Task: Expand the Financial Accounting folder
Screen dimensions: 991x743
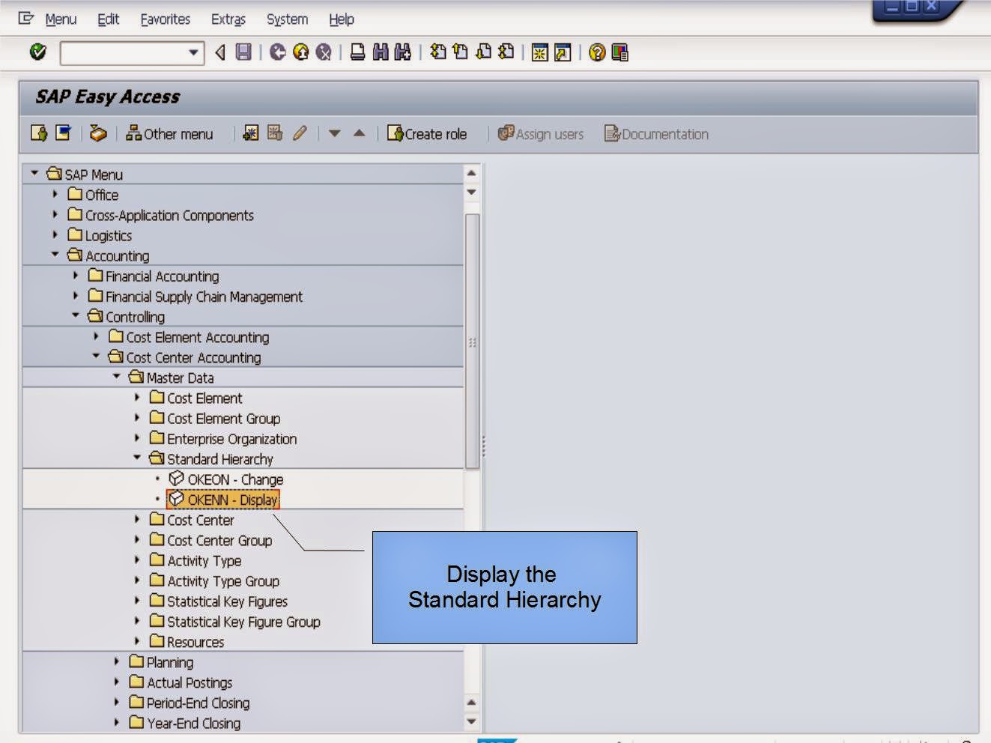Action: [75, 275]
